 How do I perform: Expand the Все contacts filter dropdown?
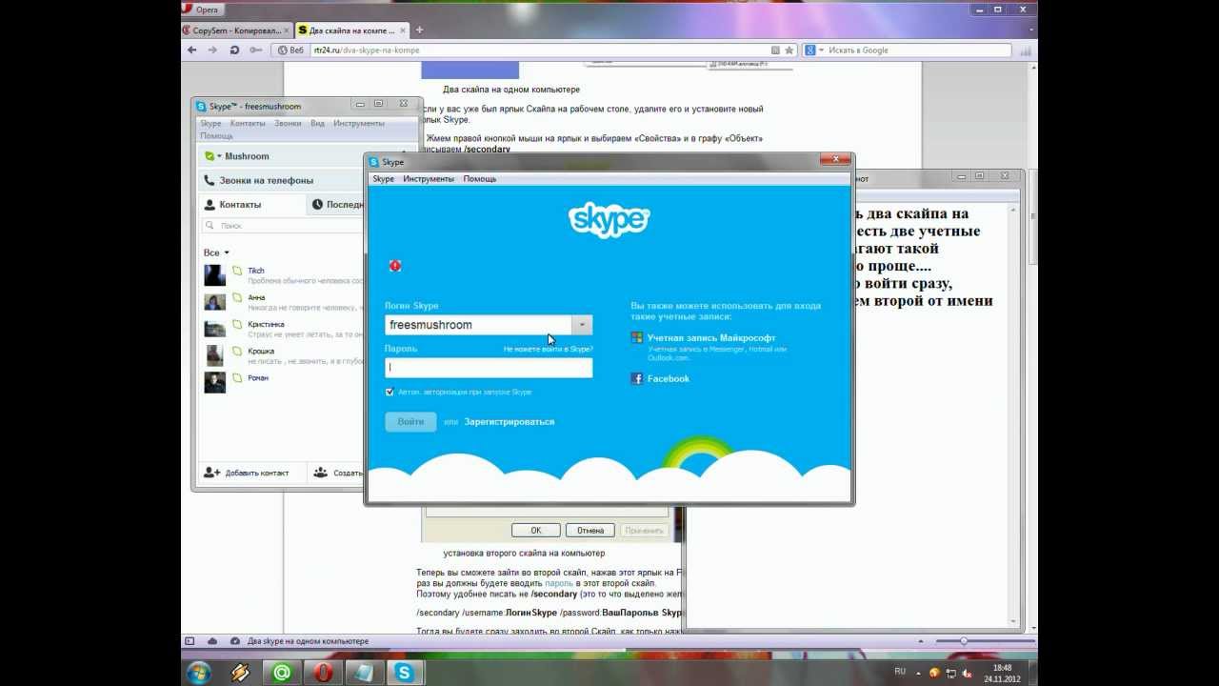pos(227,252)
